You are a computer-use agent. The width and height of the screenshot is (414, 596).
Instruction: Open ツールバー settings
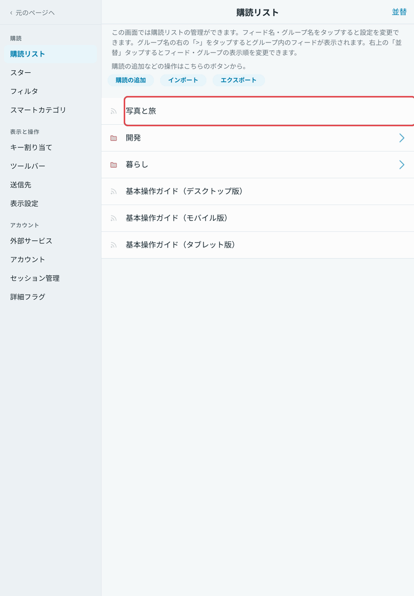pos(50,166)
